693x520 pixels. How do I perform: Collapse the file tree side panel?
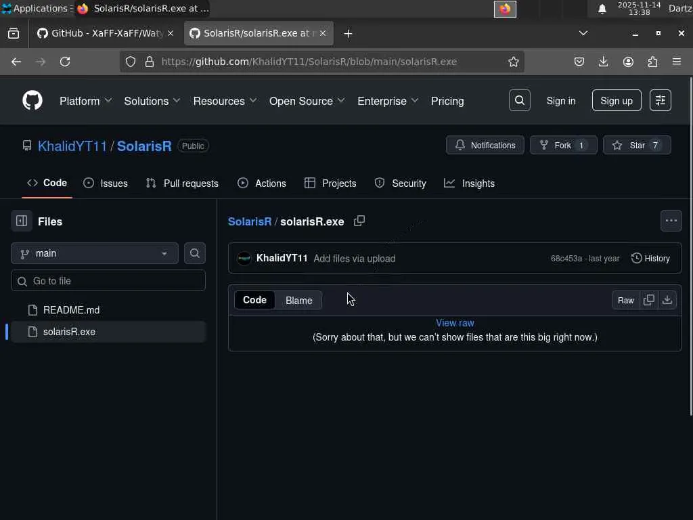click(x=22, y=221)
